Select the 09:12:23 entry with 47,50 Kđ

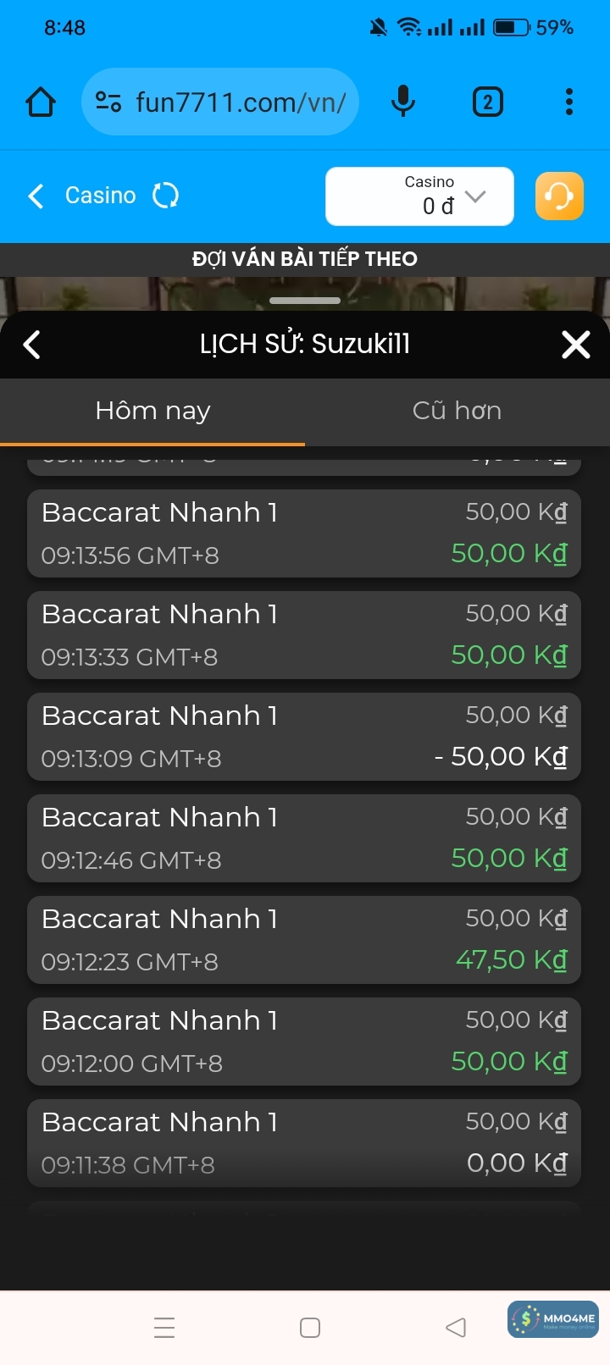pyautogui.click(x=304, y=940)
